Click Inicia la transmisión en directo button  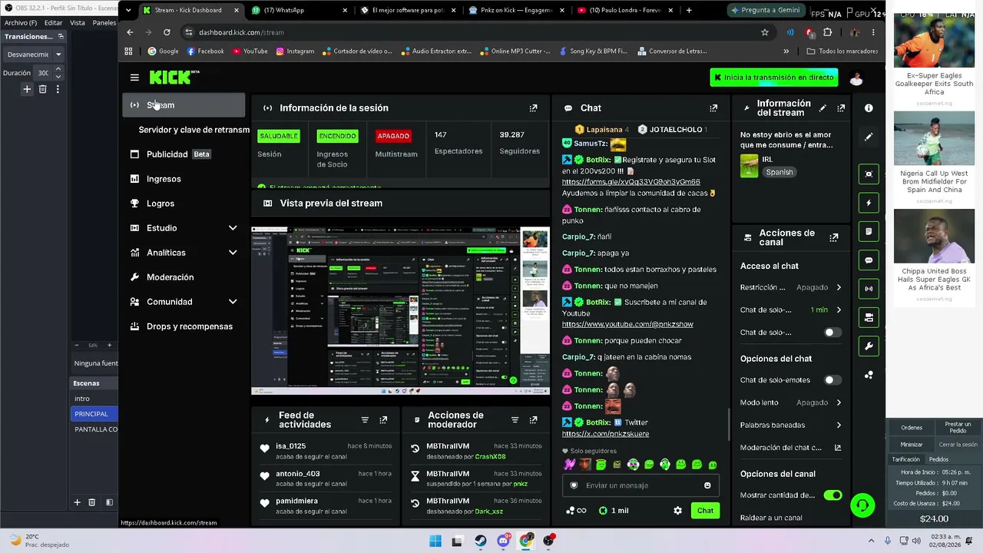coord(775,78)
